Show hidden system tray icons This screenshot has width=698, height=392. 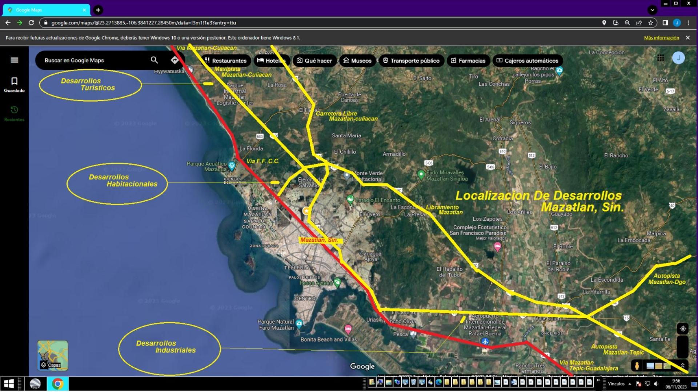[630, 384]
